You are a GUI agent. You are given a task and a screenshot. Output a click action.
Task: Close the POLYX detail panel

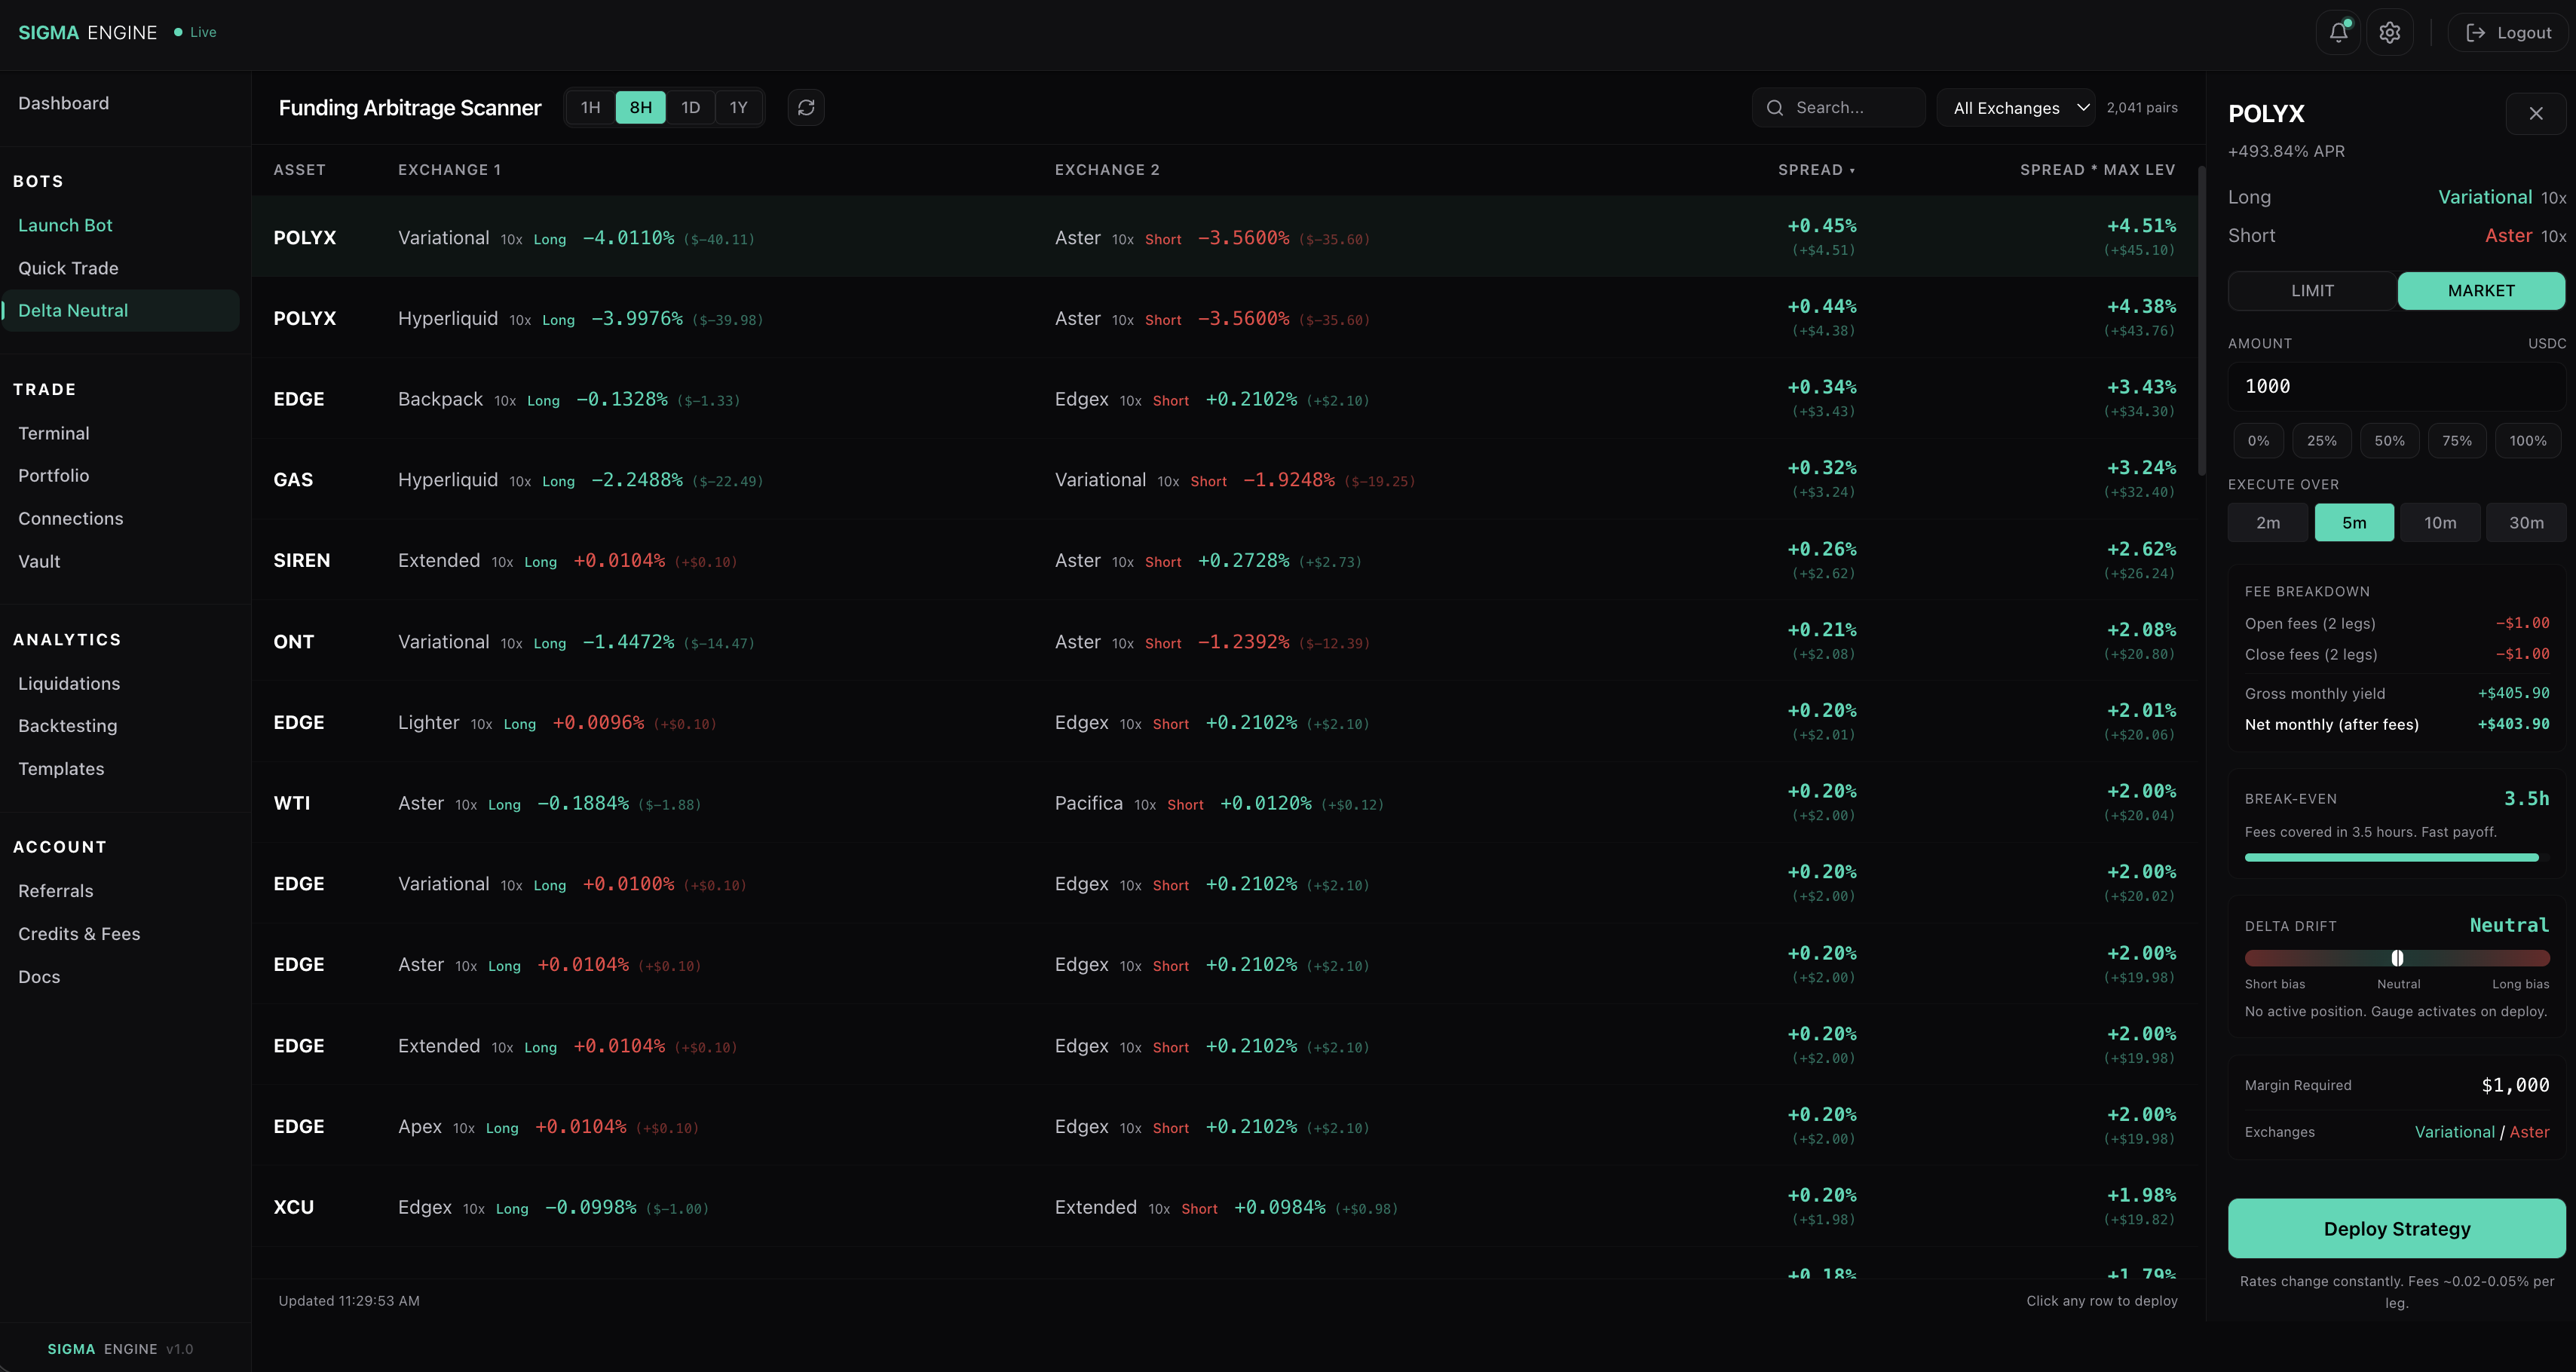point(2536,114)
